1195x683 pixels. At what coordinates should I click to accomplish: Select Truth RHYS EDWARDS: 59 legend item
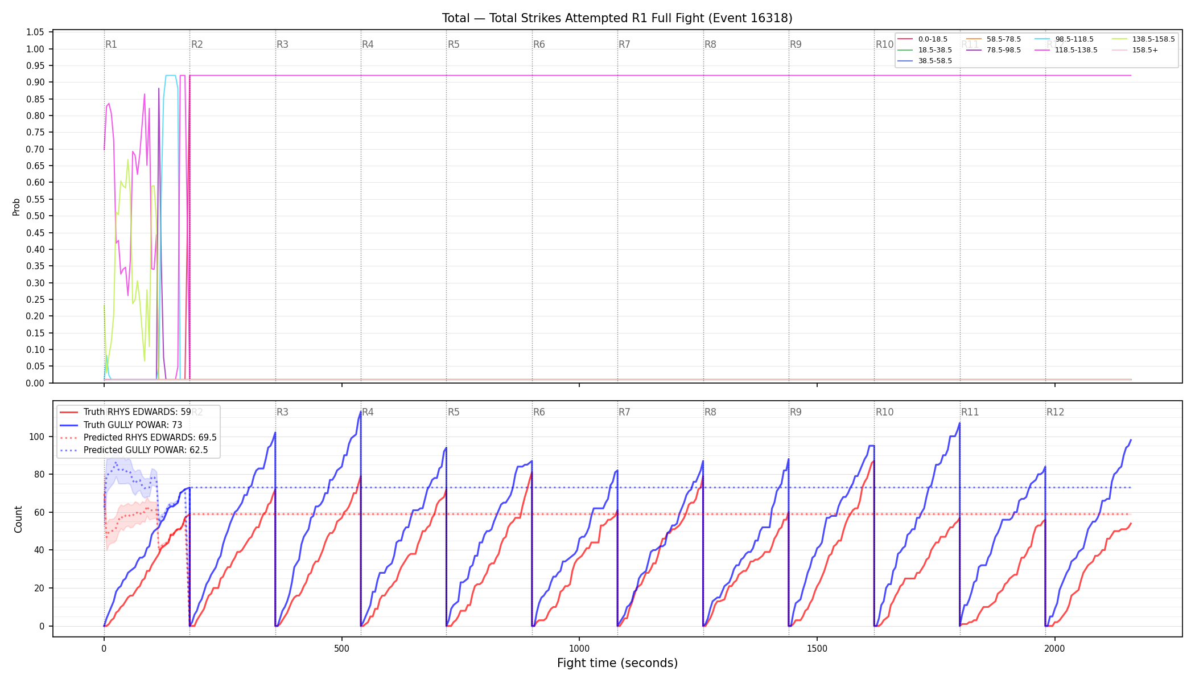[125, 412]
